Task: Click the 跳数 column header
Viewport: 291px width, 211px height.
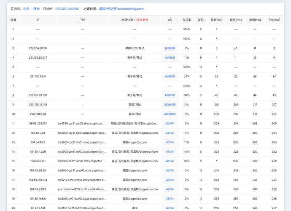Action: [13, 20]
